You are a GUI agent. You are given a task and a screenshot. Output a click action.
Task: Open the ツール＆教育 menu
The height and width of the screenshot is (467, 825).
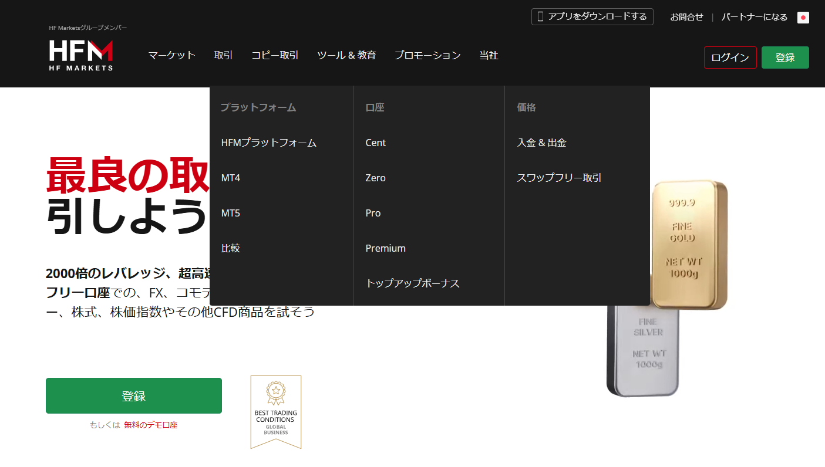coord(346,55)
